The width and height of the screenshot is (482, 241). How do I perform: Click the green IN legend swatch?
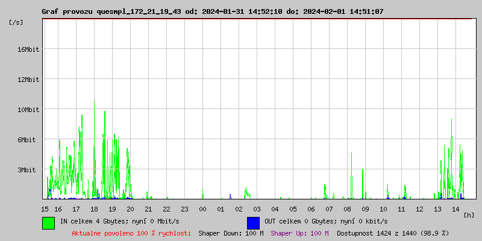48,222
